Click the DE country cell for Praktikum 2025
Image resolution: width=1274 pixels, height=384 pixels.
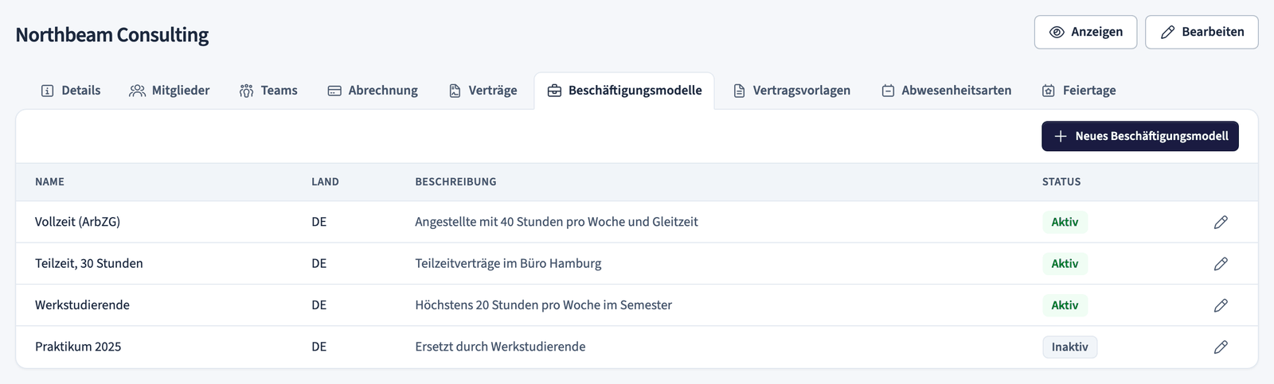tap(318, 347)
